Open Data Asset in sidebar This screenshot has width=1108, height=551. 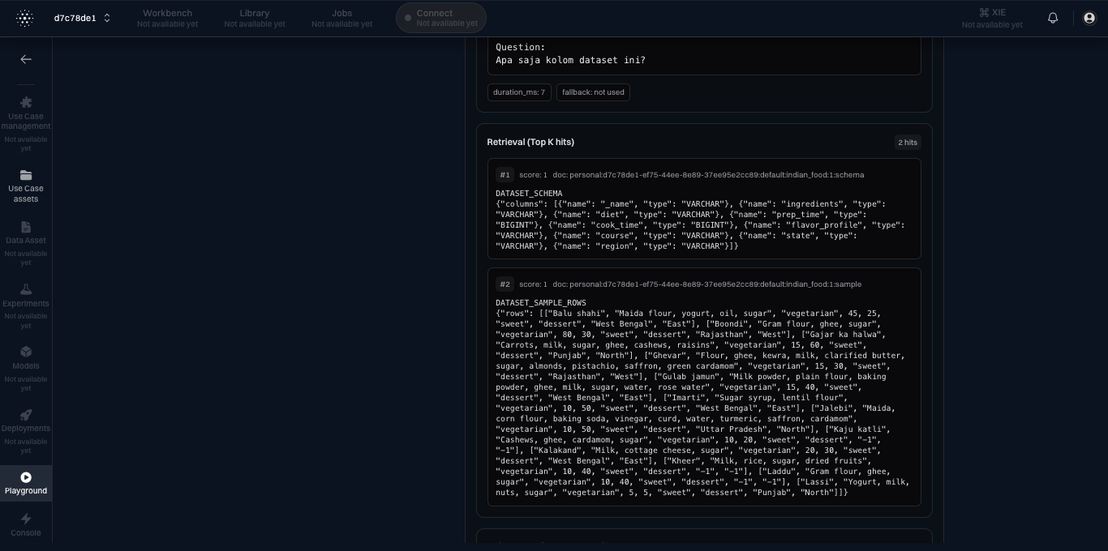pos(26,243)
